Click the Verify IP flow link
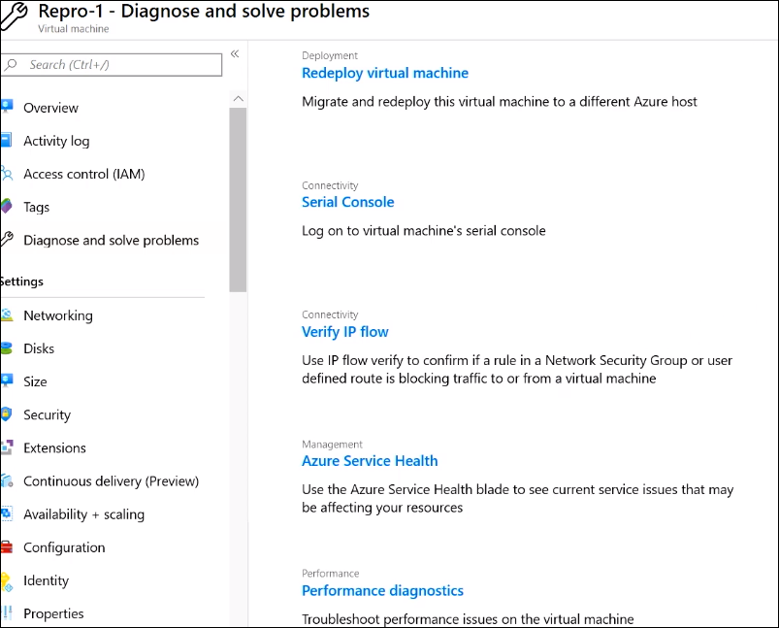Image resolution: width=779 pixels, height=628 pixels. (x=344, y=331)
